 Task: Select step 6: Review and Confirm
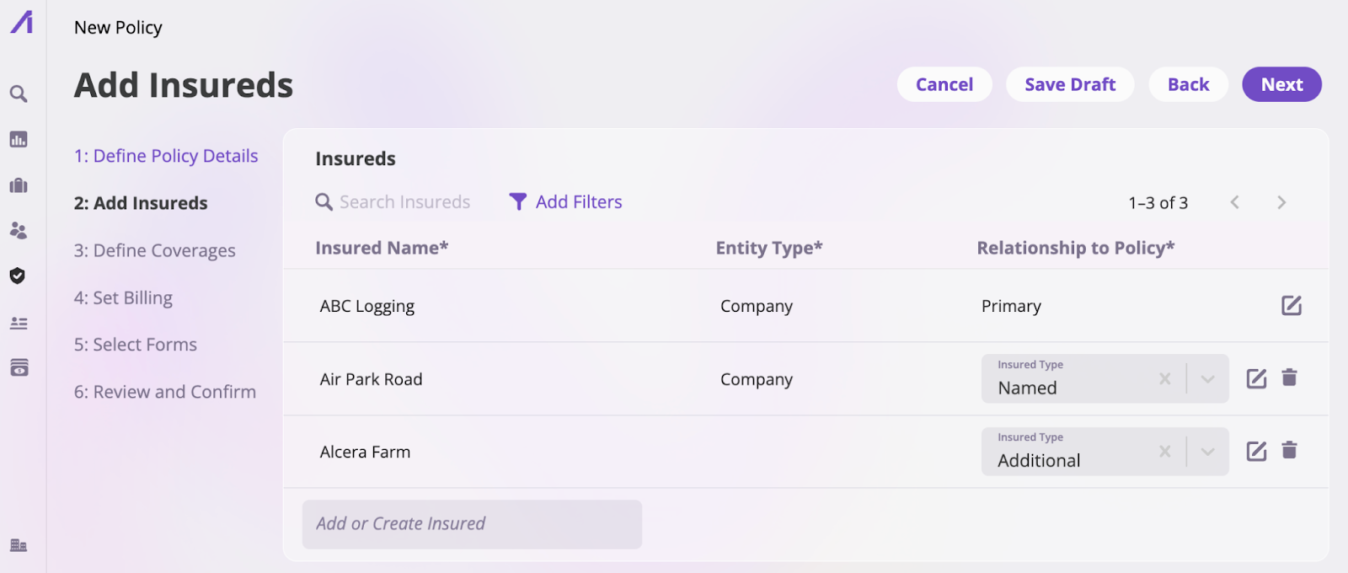(165, 392)
